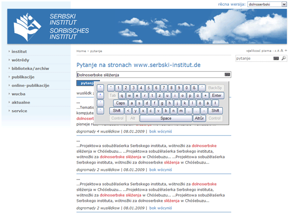This screenshot has height=214, width=291.
Task: Click the Space bar on virtual keyboard
Action: click(x=166, y=118)
